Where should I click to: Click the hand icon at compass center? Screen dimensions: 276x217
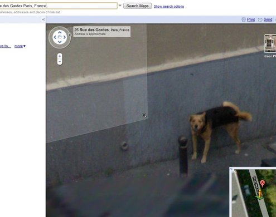coord(60,37)
